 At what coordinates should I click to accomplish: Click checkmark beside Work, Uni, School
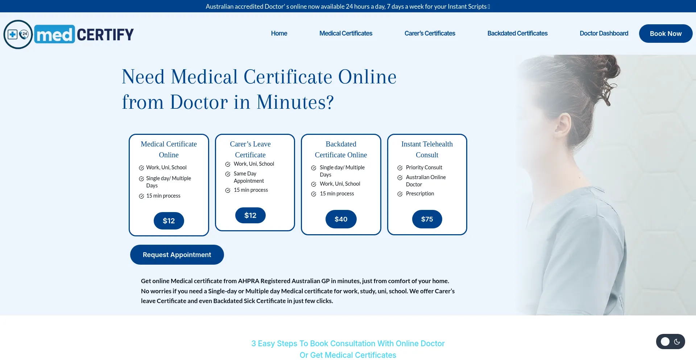[x=141, y=167]
